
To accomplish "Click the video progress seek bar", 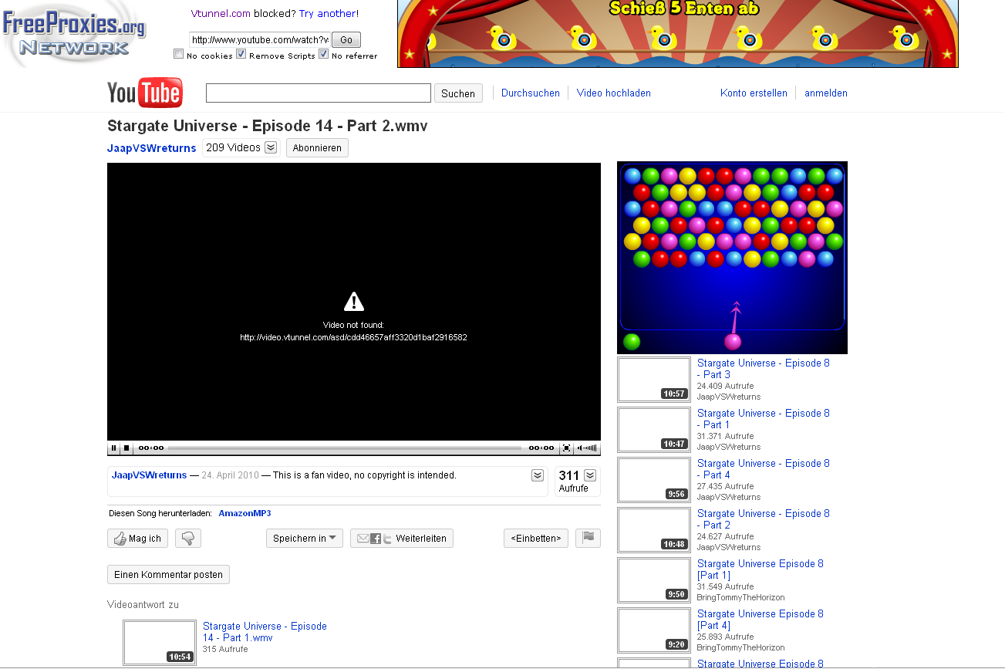I will point(344,448).
